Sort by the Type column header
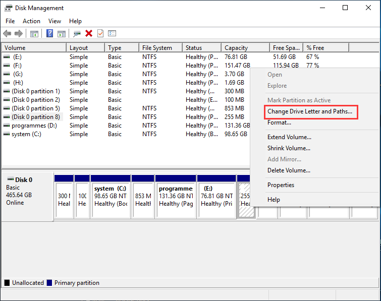 pyautogui.click(x=122, y=47)
